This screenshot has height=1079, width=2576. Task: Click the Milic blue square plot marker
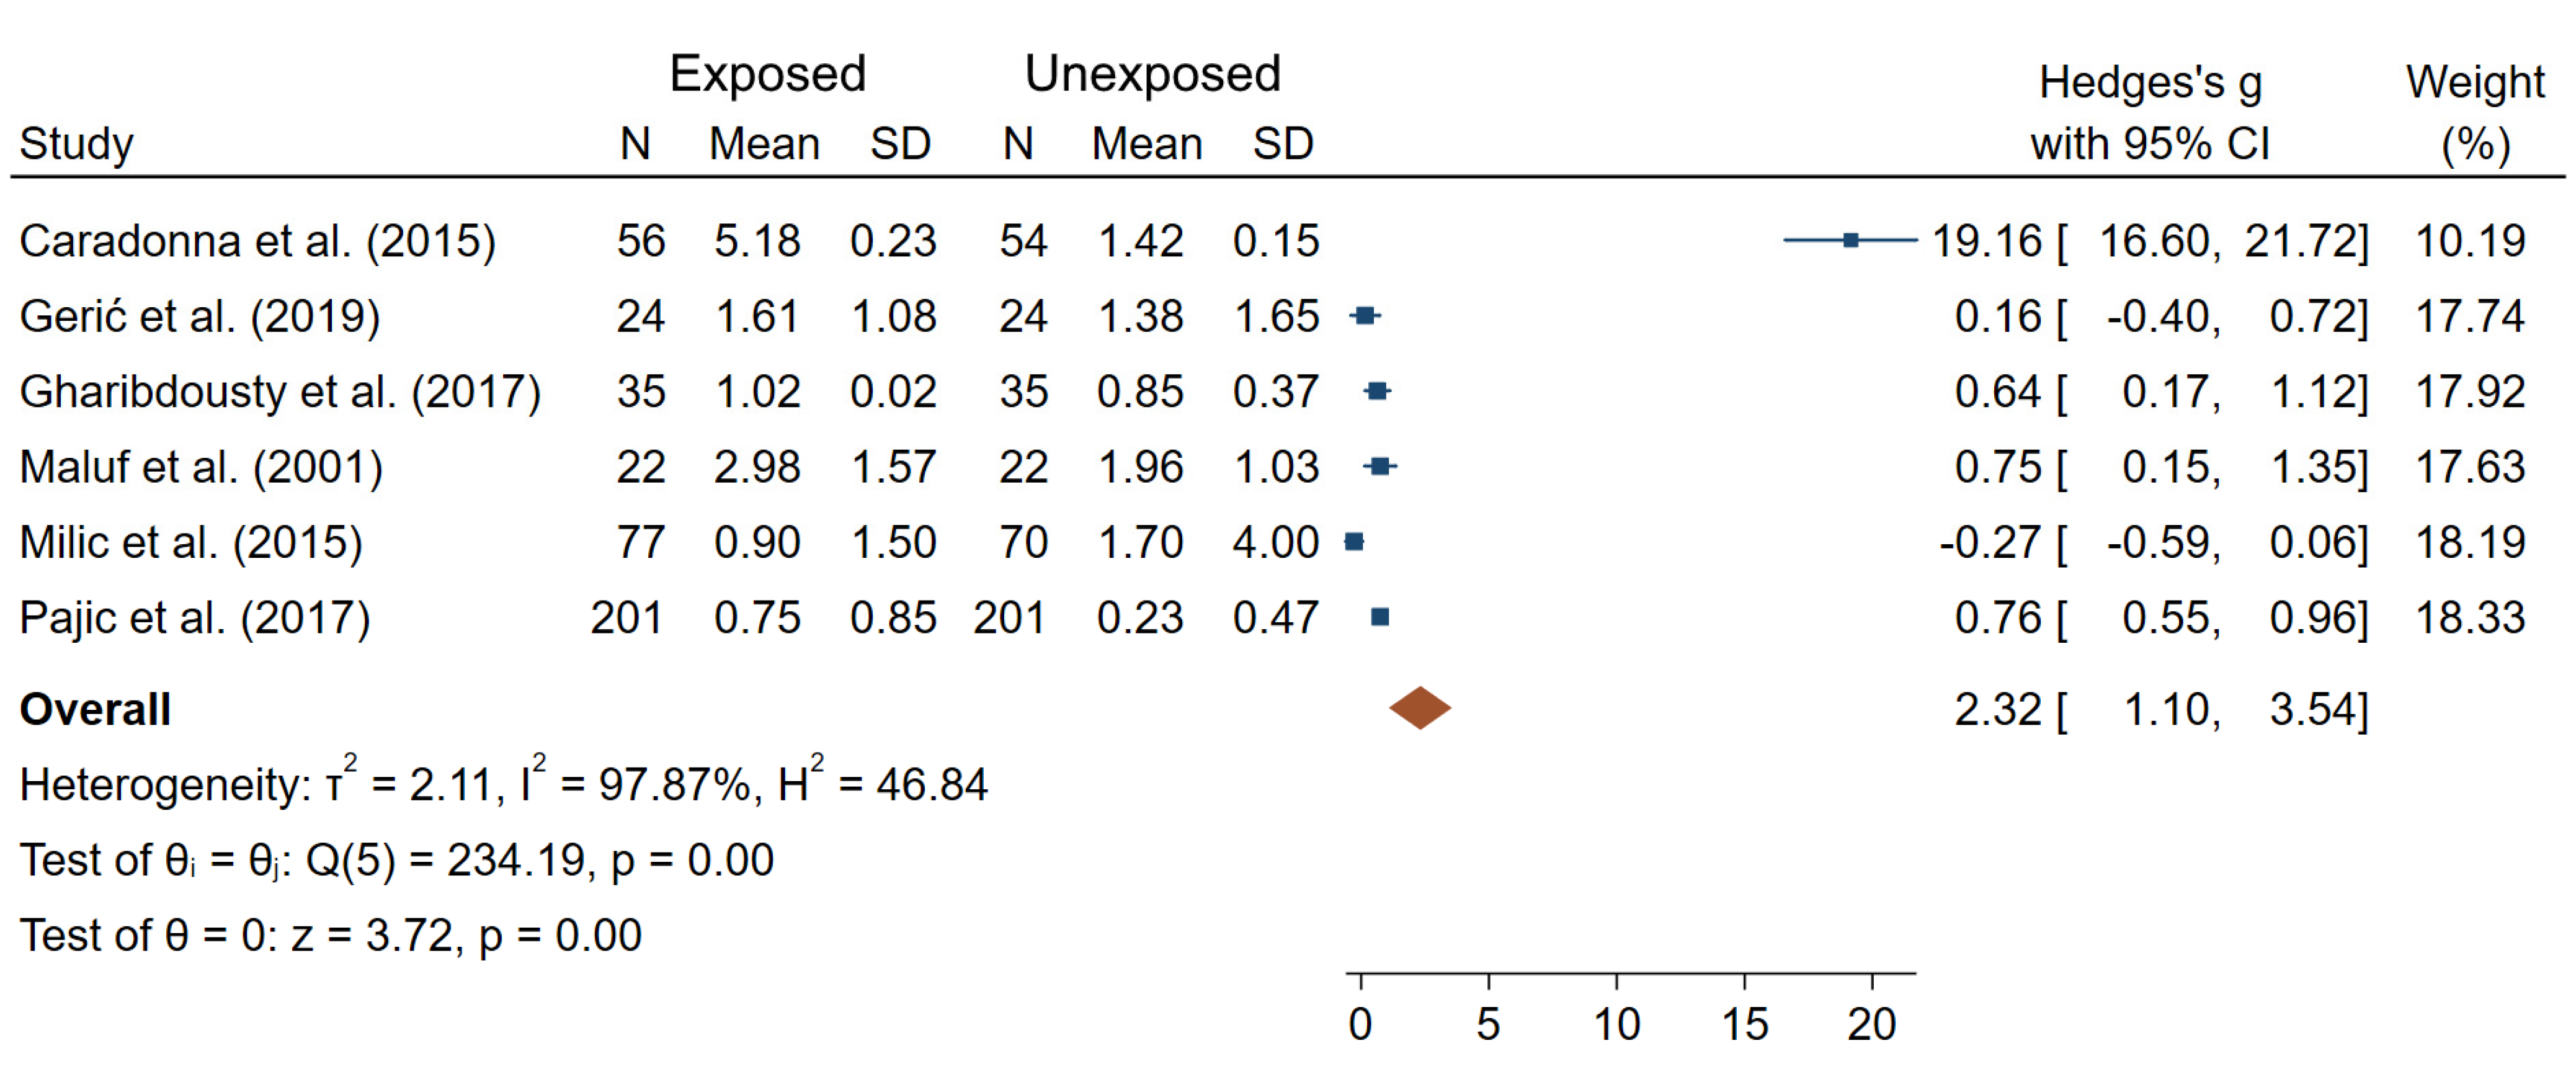point(1354,542)
